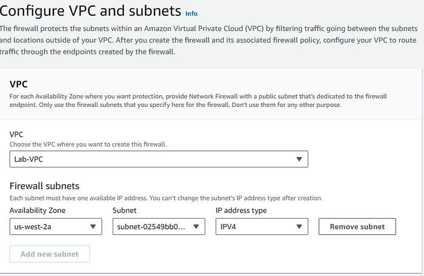Image resolution: width=424 pixels, height=276 pixels.
Task: Click the arrow icon in the IPV4 dropdown
Action: pos(299,226)
